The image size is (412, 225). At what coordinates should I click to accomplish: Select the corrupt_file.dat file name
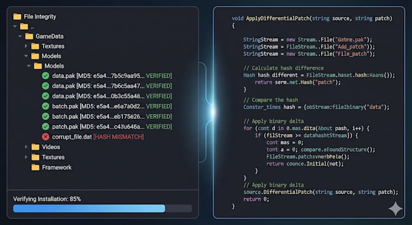(x=72, y=137)
